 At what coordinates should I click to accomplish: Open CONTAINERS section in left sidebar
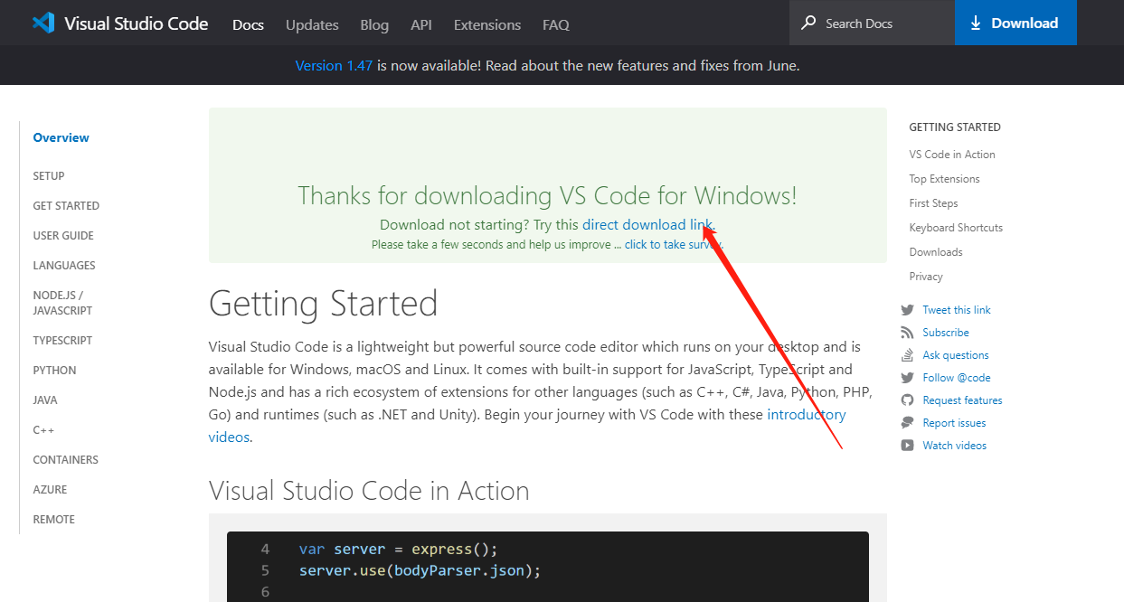point(65,459)
